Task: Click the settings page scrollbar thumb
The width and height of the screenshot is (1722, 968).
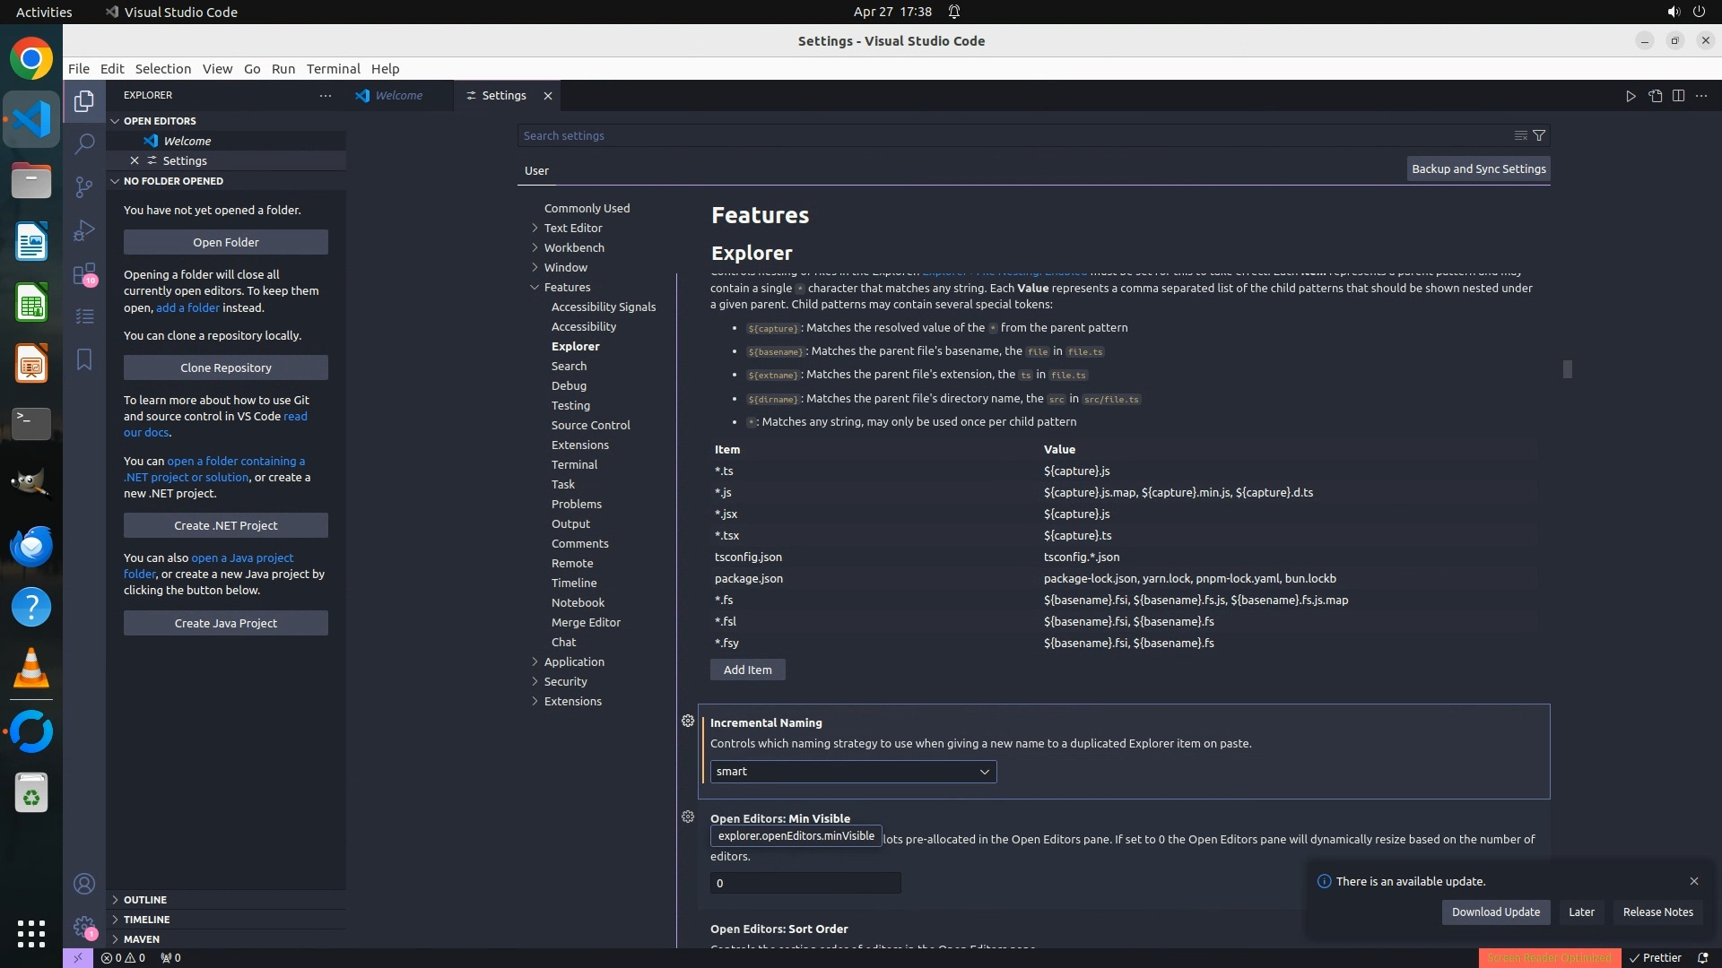Action: [1567, 369]
